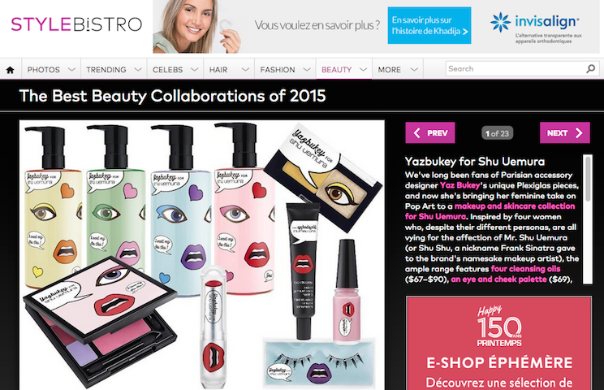Open the More dropdown arrow

tap(414, 70)
